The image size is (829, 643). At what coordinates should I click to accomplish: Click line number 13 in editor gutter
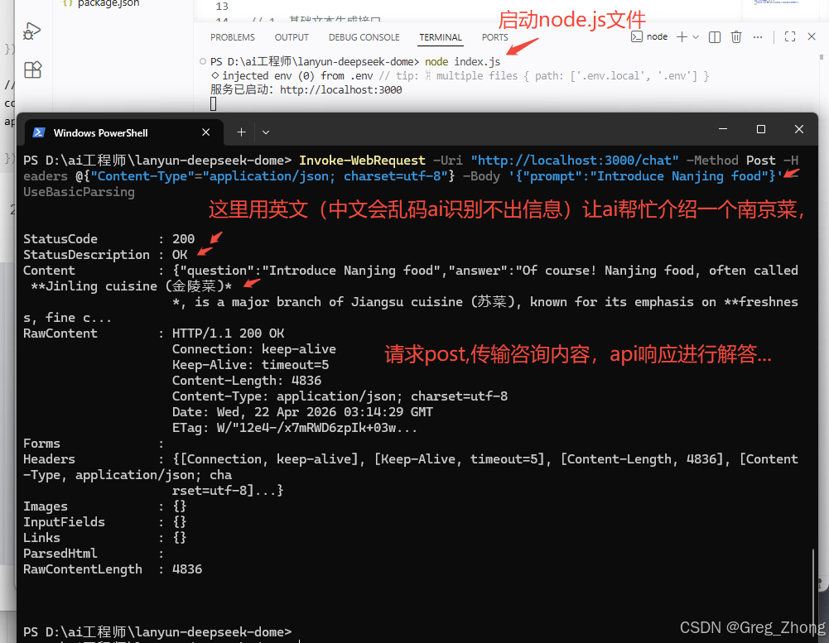pos(222,7)
